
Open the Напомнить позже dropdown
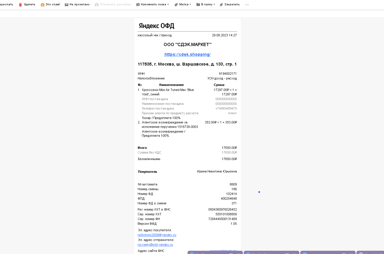click(153, 4)
